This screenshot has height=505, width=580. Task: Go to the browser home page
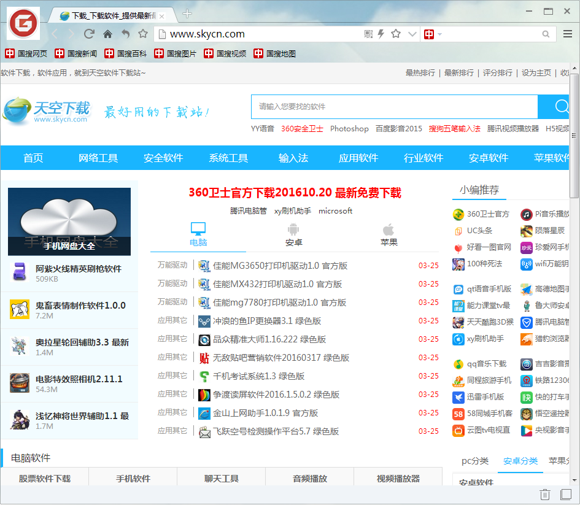[107, 34]
